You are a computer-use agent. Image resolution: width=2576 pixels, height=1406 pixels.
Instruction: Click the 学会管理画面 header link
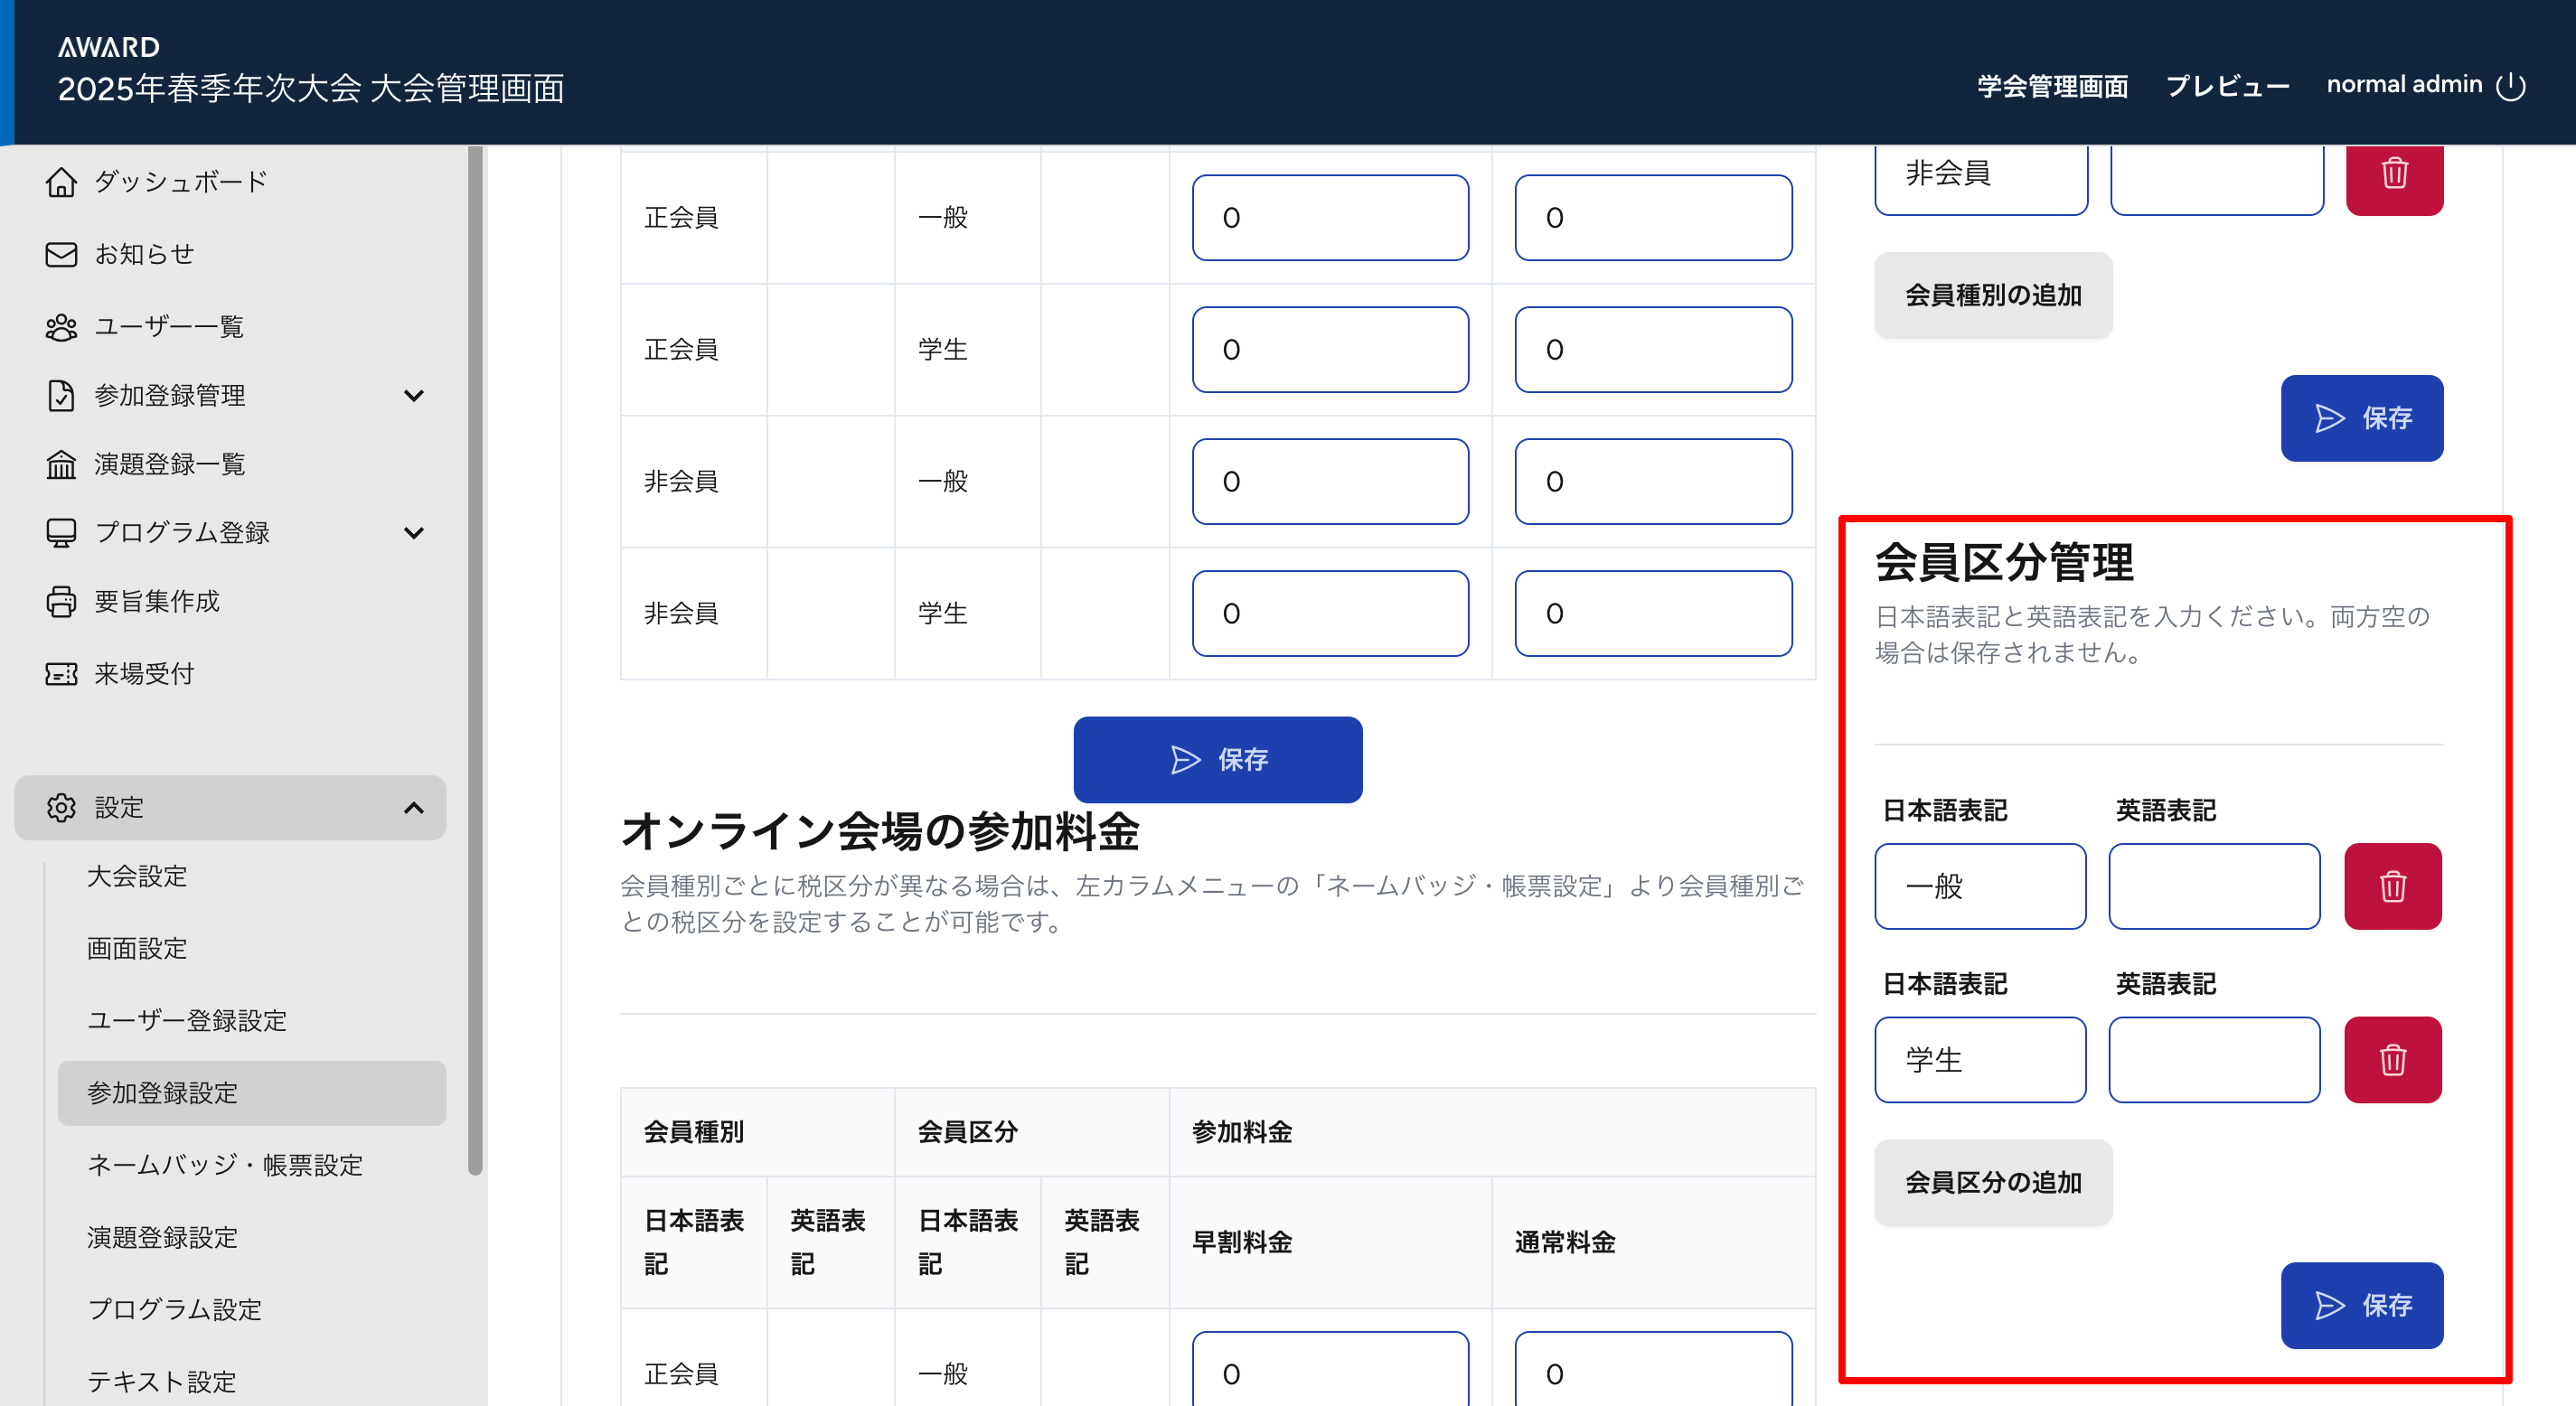2052,86
